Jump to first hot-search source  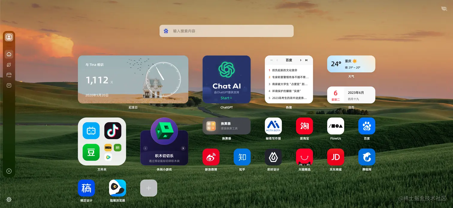pyautogui.click(x=271, y=60)
